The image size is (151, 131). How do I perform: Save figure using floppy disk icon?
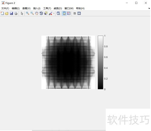(11, 13)
